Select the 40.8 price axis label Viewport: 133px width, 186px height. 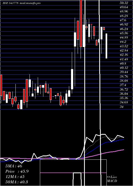[x=123, y=64]
